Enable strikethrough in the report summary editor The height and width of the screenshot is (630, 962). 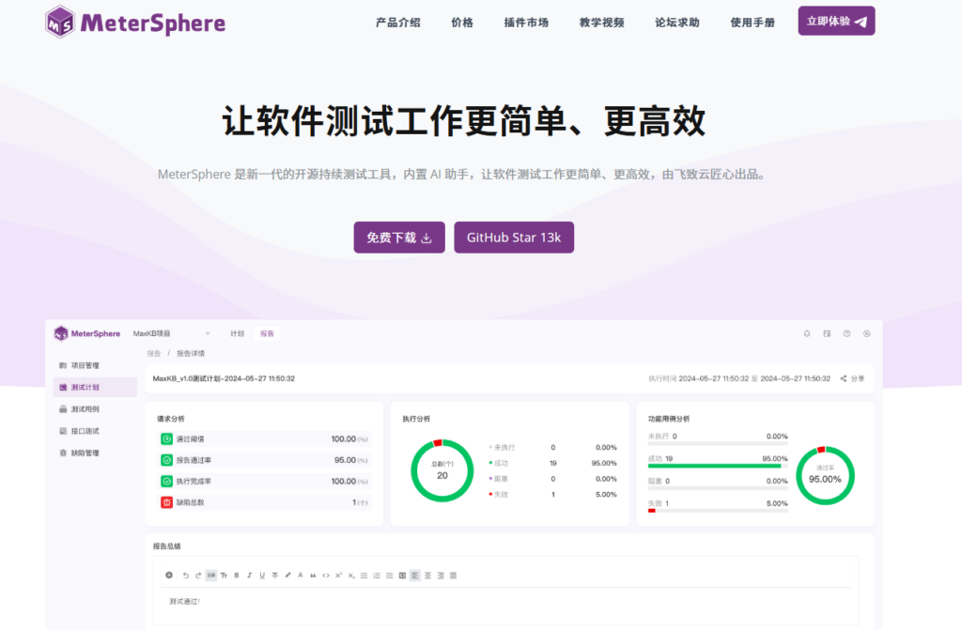point(273,575)
